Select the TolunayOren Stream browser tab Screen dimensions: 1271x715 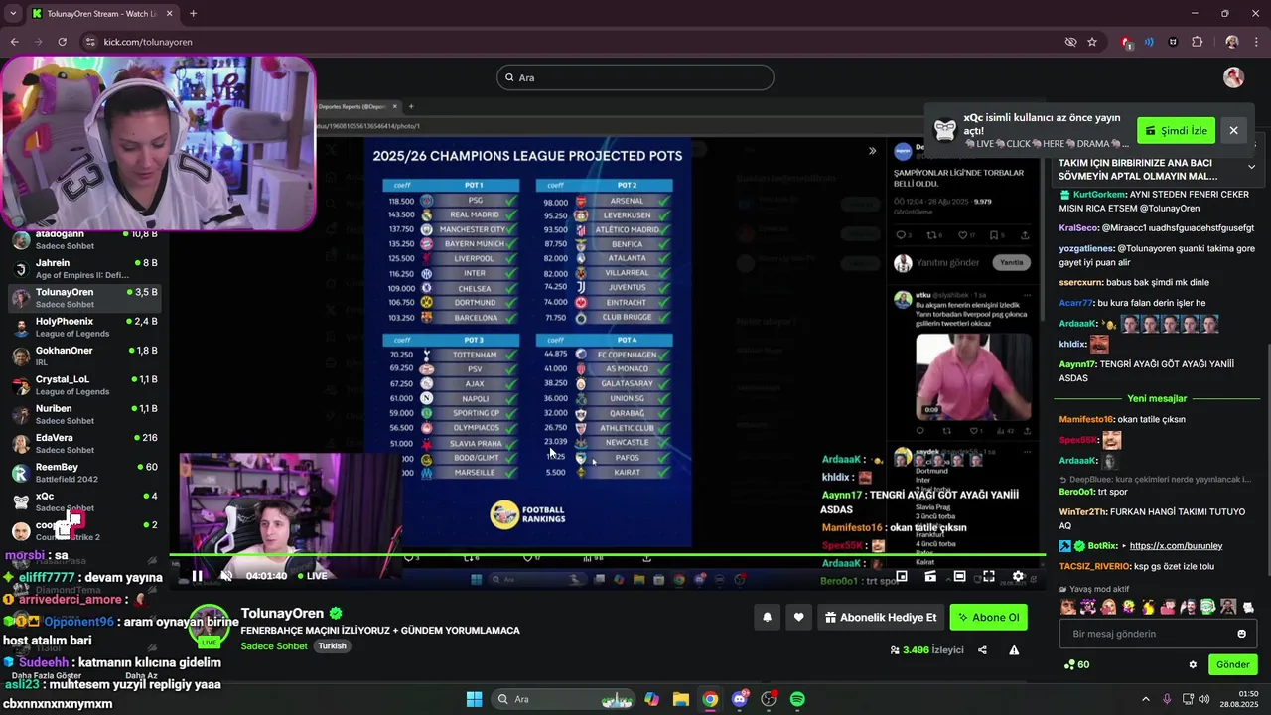click(x=101, y=13)
